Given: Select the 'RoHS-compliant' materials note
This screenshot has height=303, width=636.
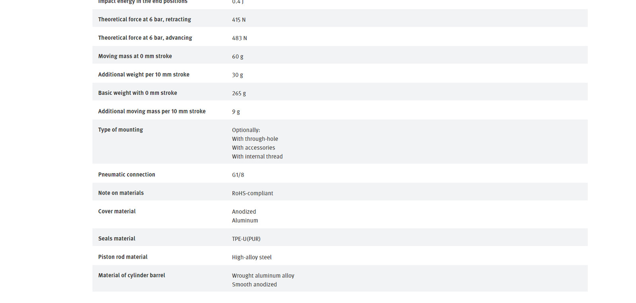Looking at the screenshot, I should [x=252, y=193].
